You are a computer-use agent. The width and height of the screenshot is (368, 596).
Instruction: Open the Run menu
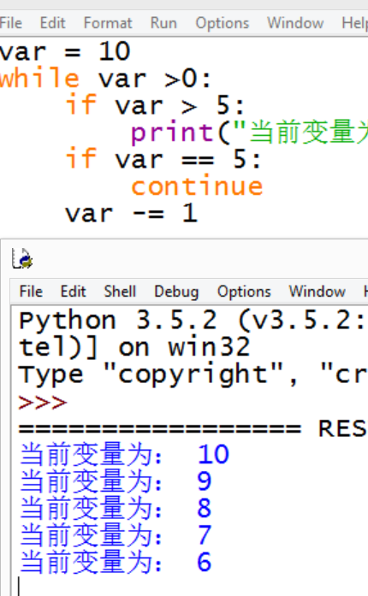163,23
